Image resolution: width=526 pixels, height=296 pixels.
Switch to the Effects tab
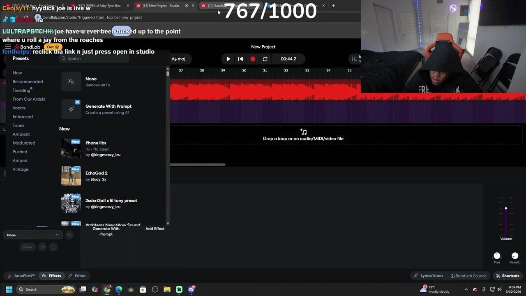pos(51,276)
